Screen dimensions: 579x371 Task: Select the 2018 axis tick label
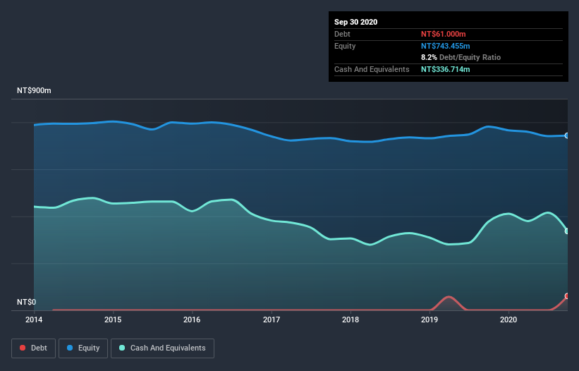351,320
